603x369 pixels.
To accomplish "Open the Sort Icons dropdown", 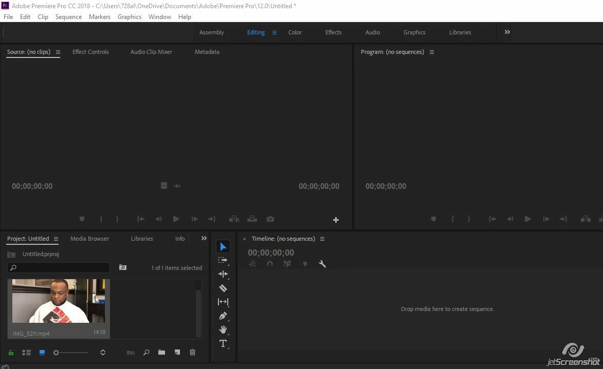I will (103, 353).
